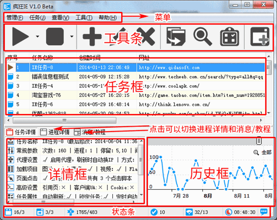Click left arrow of task list horizontal scrollbar
The width and height of the screenshot is (277, 220).
pos(8,120)
